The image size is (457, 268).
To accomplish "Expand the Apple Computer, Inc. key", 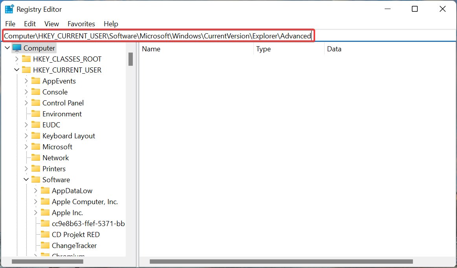I will click(x=35, y=202).
